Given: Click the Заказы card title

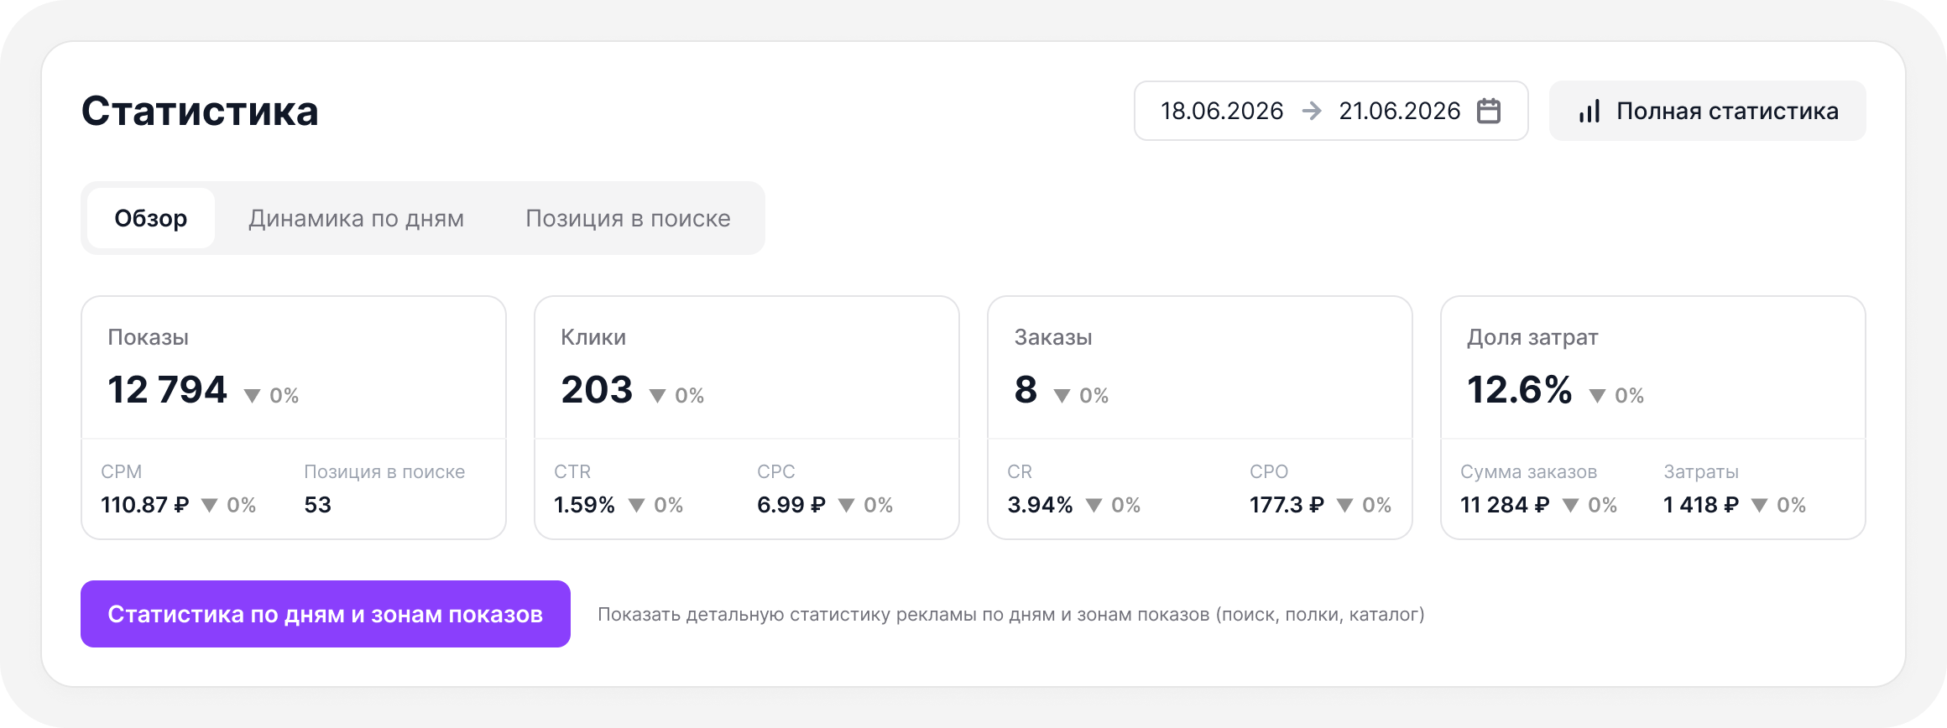Looking at the screenshot, I should 1053,337.
